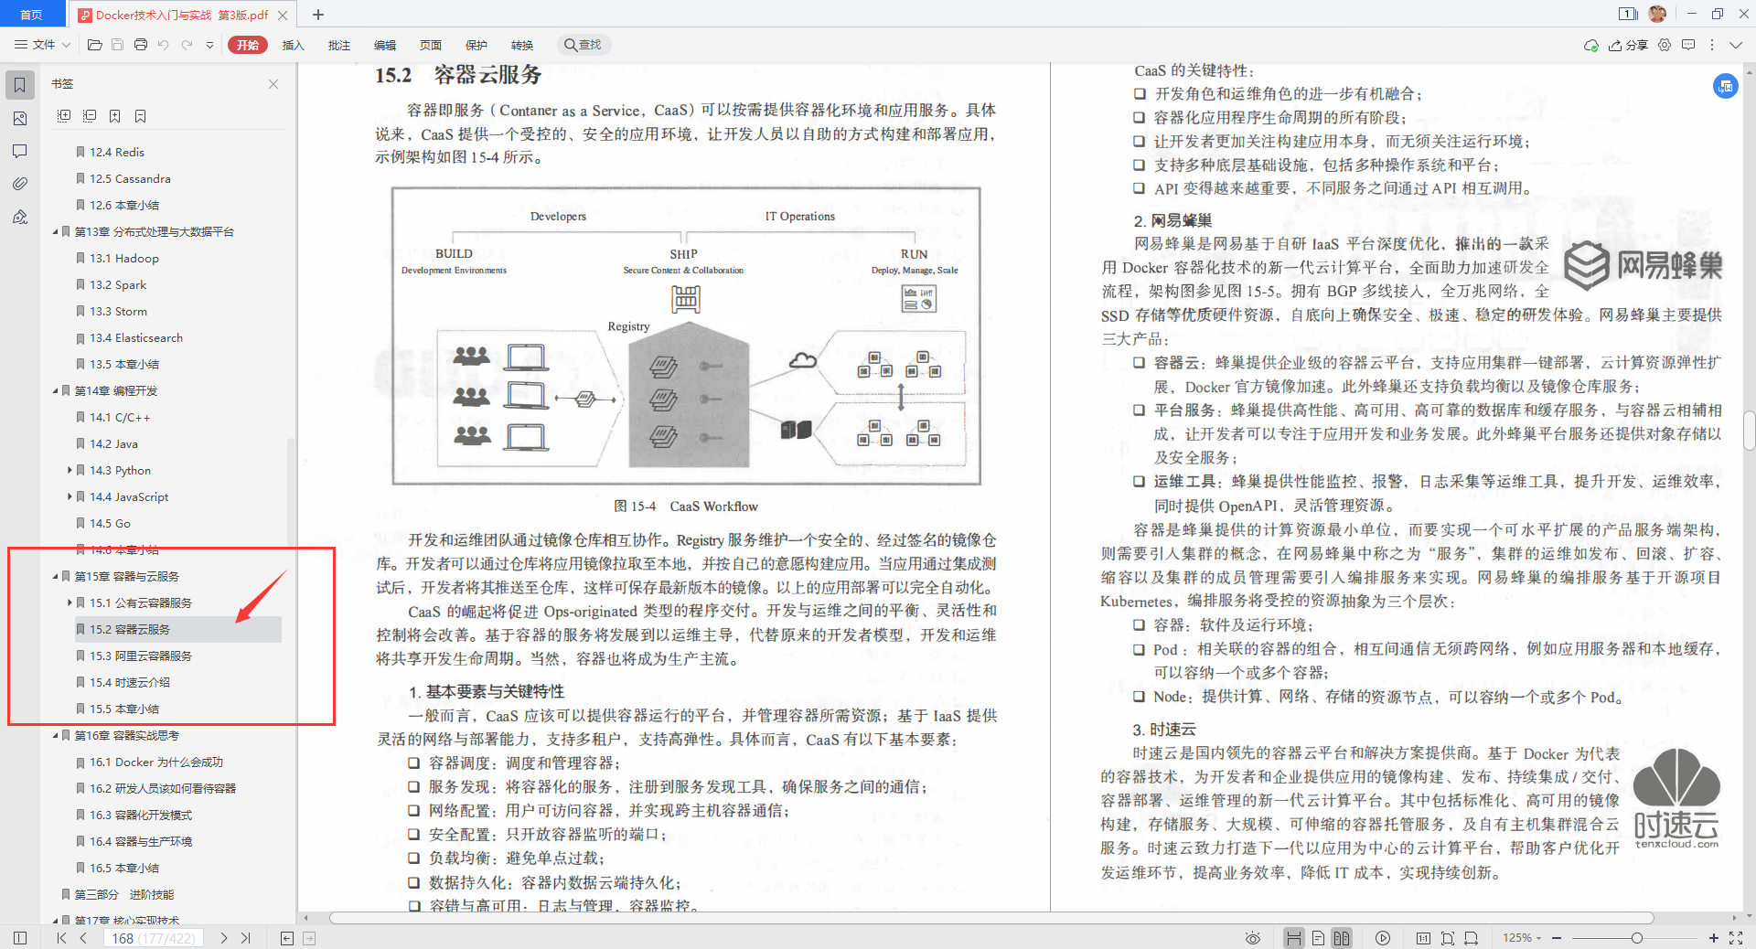Open the thumbnails panel in sidebar
The image size is (1756, 949).
pos(19,119)
